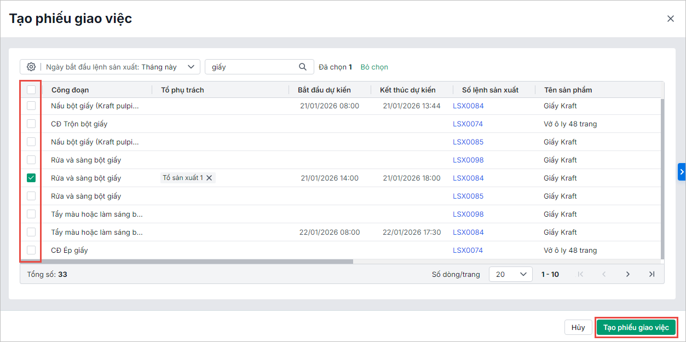This screenshot has width=686, height=342.
Task: Open LSX0074 link in CĐ Trộn bột giấy row
Action: [468, 124]
